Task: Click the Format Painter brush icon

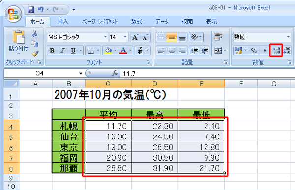Action: [x=35, y=54]
